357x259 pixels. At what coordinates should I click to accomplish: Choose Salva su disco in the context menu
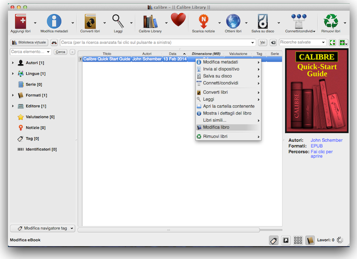click(x=228, y=76)
